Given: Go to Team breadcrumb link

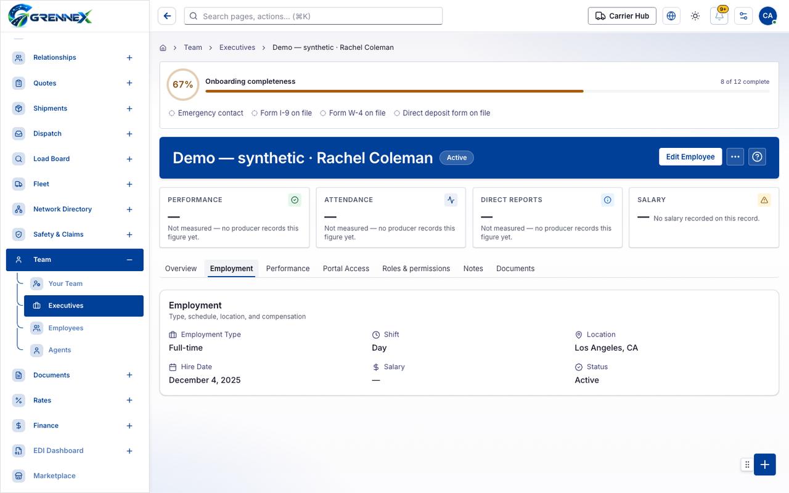Looking at the screenshot, I should [x=193, y=47].
